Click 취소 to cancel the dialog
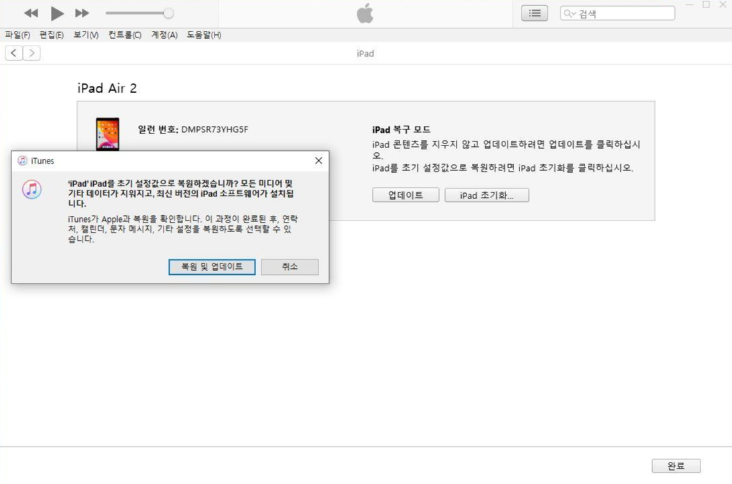 [x=290, y=267]
